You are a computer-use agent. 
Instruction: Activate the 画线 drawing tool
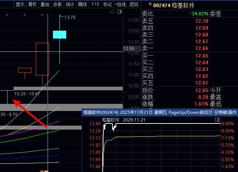(82, 4)
